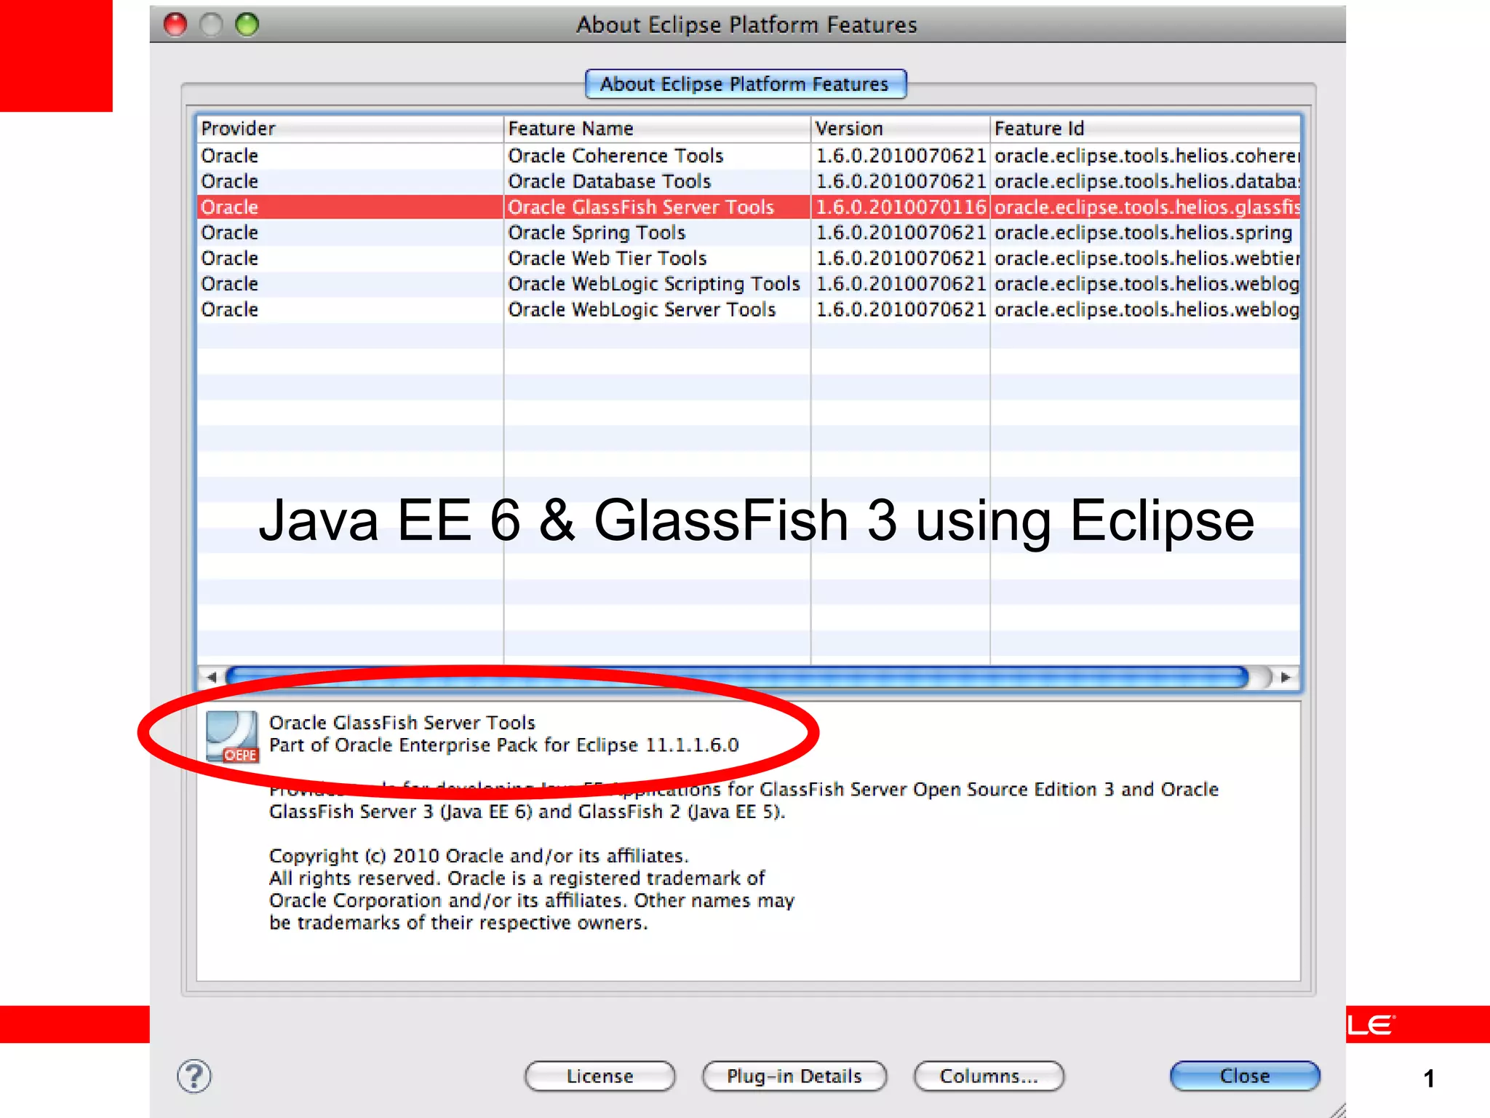
Task: Select the Oracle Coherence Tools row
Action: tap(615, 156)
